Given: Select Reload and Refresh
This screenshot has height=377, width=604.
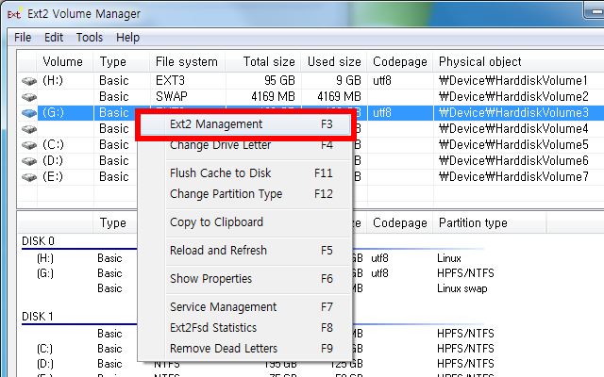Looking at the screenshot, I should point(218,251).
